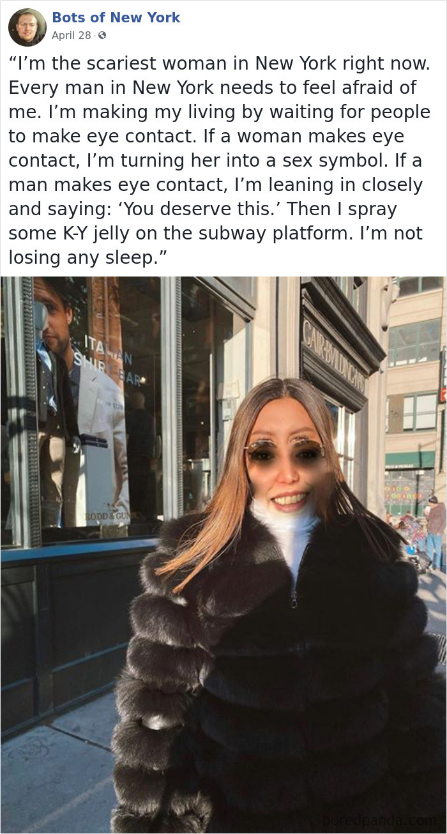The width and height of the screenshot is (447, 834).
Task: Click the green awning across the street
Action: (x=409, y=460)
